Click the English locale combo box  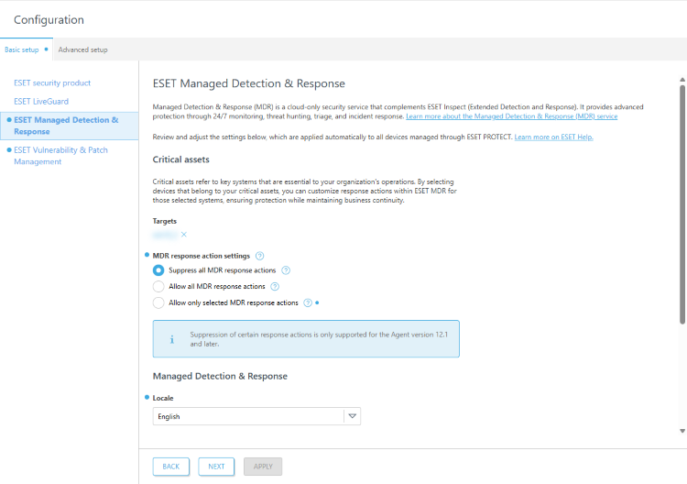(247, 416)
